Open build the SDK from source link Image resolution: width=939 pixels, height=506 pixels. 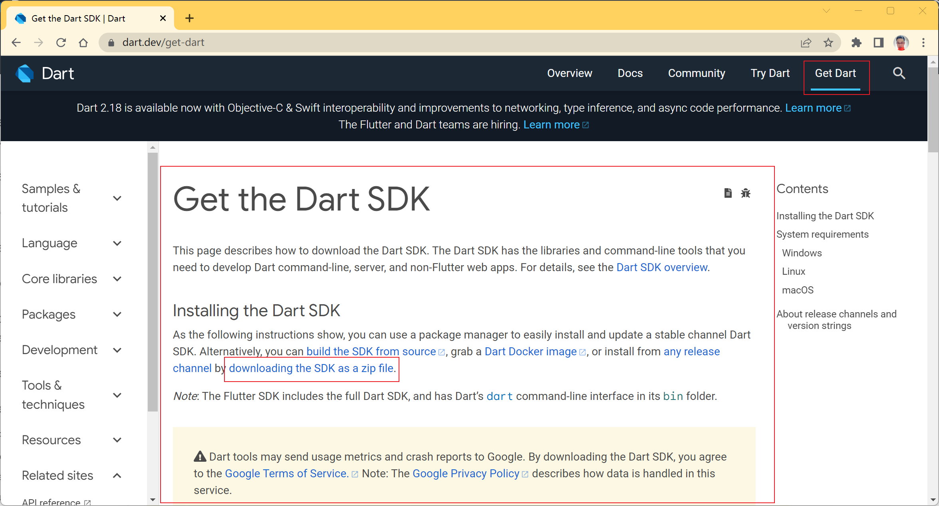[375, 351]
